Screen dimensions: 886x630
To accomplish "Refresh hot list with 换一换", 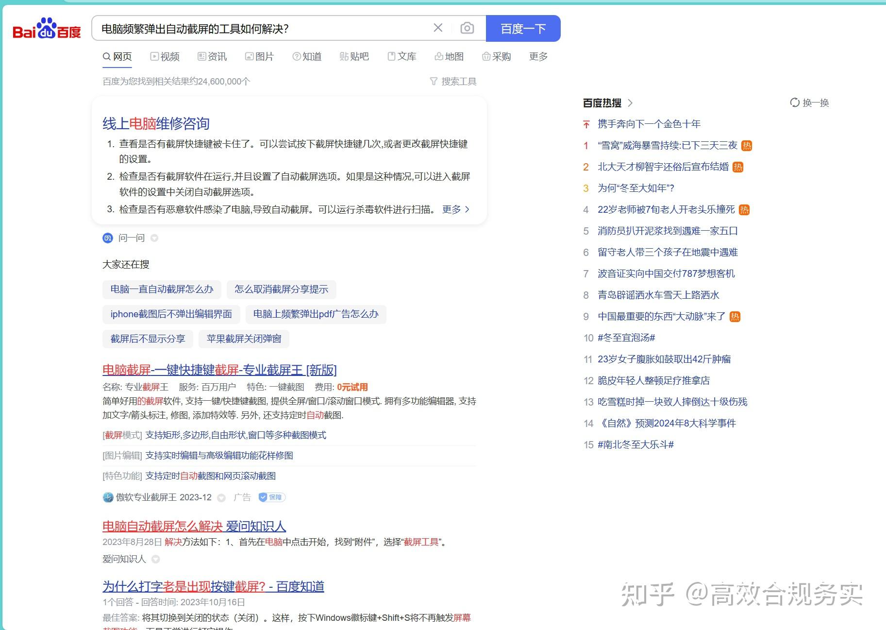I will click(x=809, y=102).
